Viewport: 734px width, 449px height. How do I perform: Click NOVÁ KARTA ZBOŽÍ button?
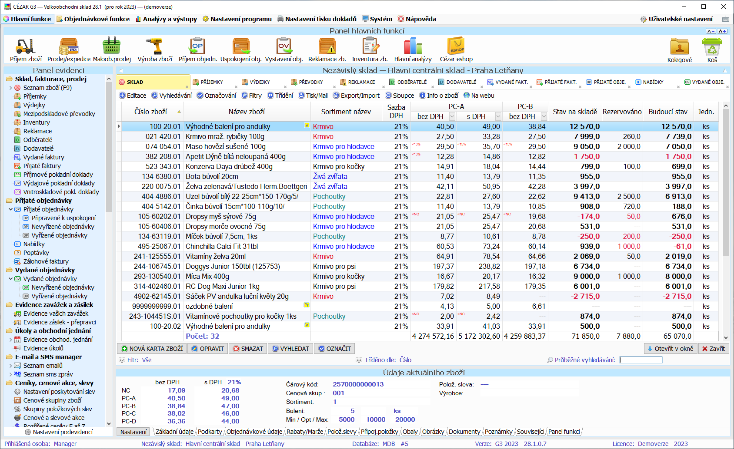(x=152, y=349)
